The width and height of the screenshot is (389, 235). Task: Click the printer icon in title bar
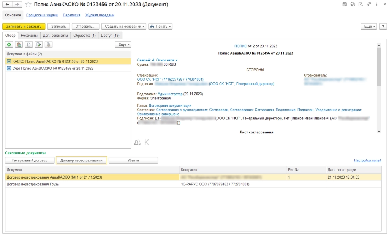coord(353,4)
